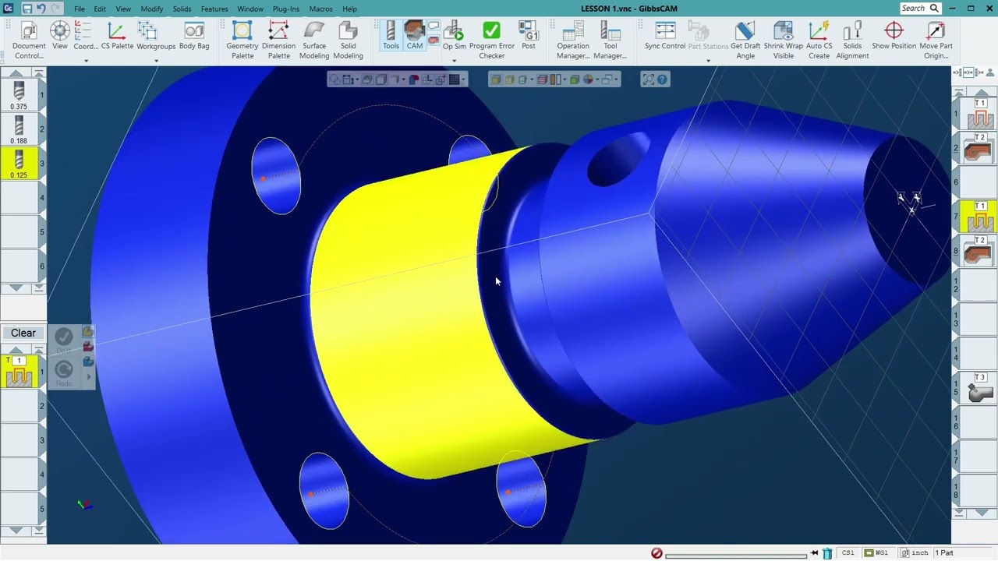Click the Clear button in process list
This screenshot has width=998, height=561.
coord(23,333)
